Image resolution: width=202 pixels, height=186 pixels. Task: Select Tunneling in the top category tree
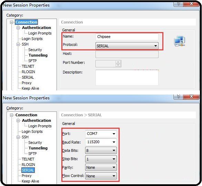tap(38, 55)
